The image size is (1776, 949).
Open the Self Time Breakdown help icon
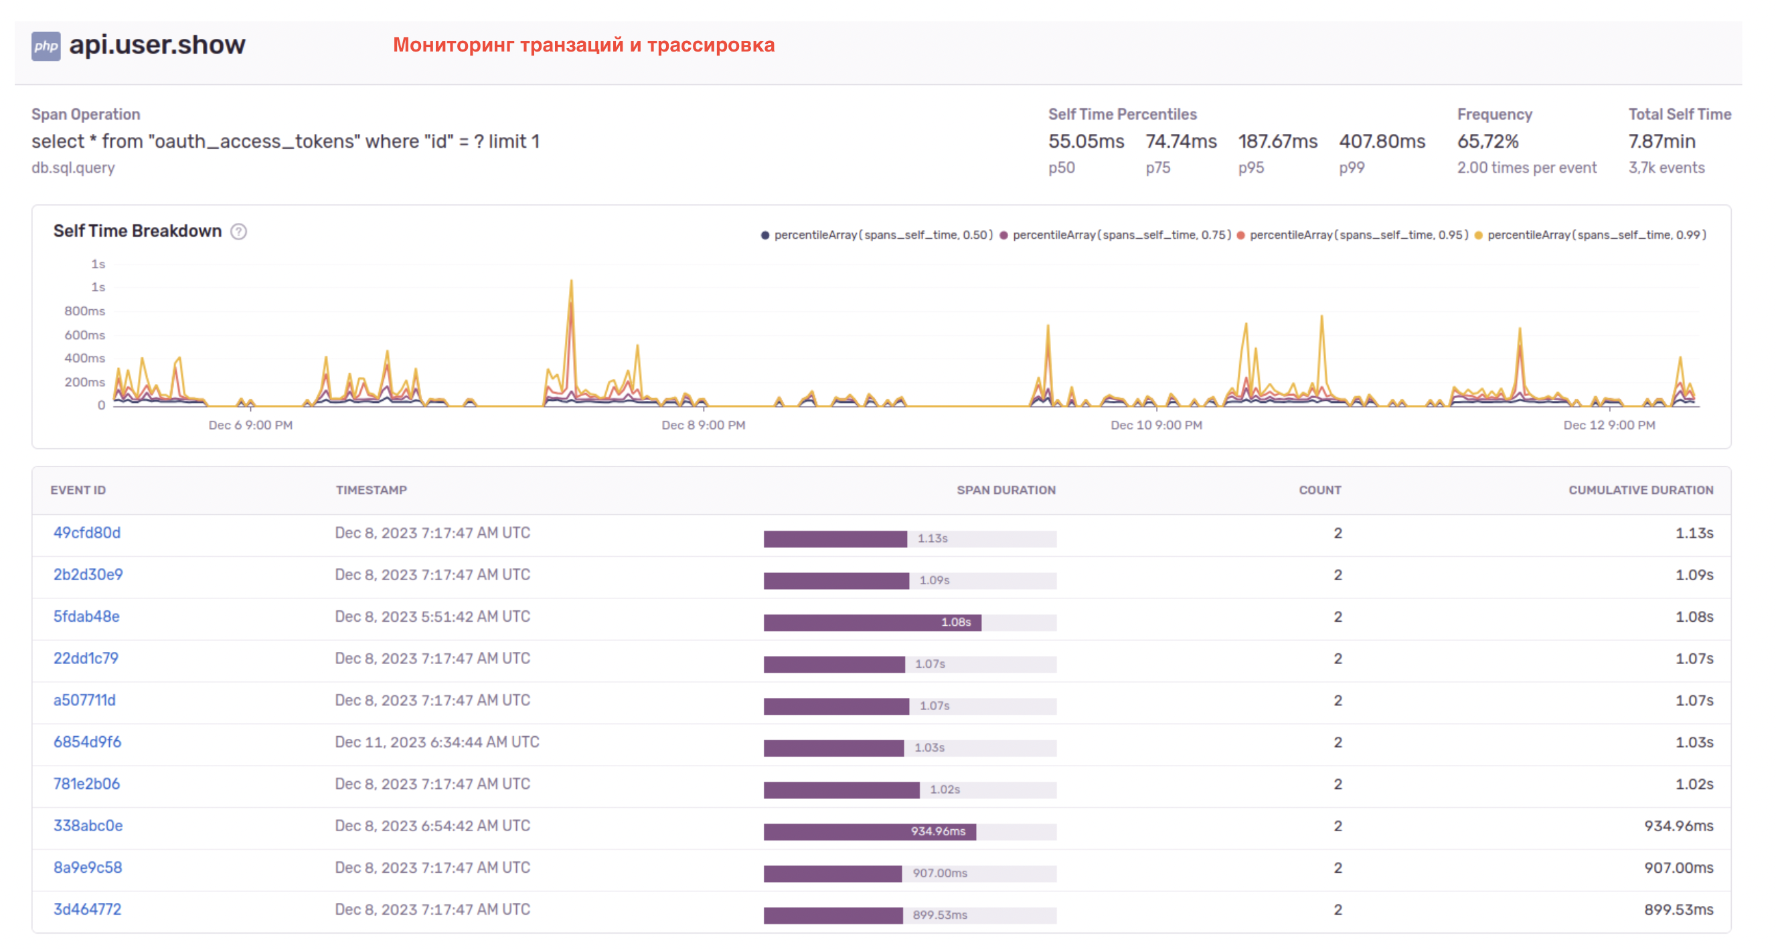[238, 232]
